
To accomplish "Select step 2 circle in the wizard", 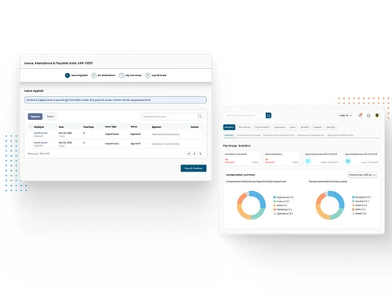I will click(94, 75).
